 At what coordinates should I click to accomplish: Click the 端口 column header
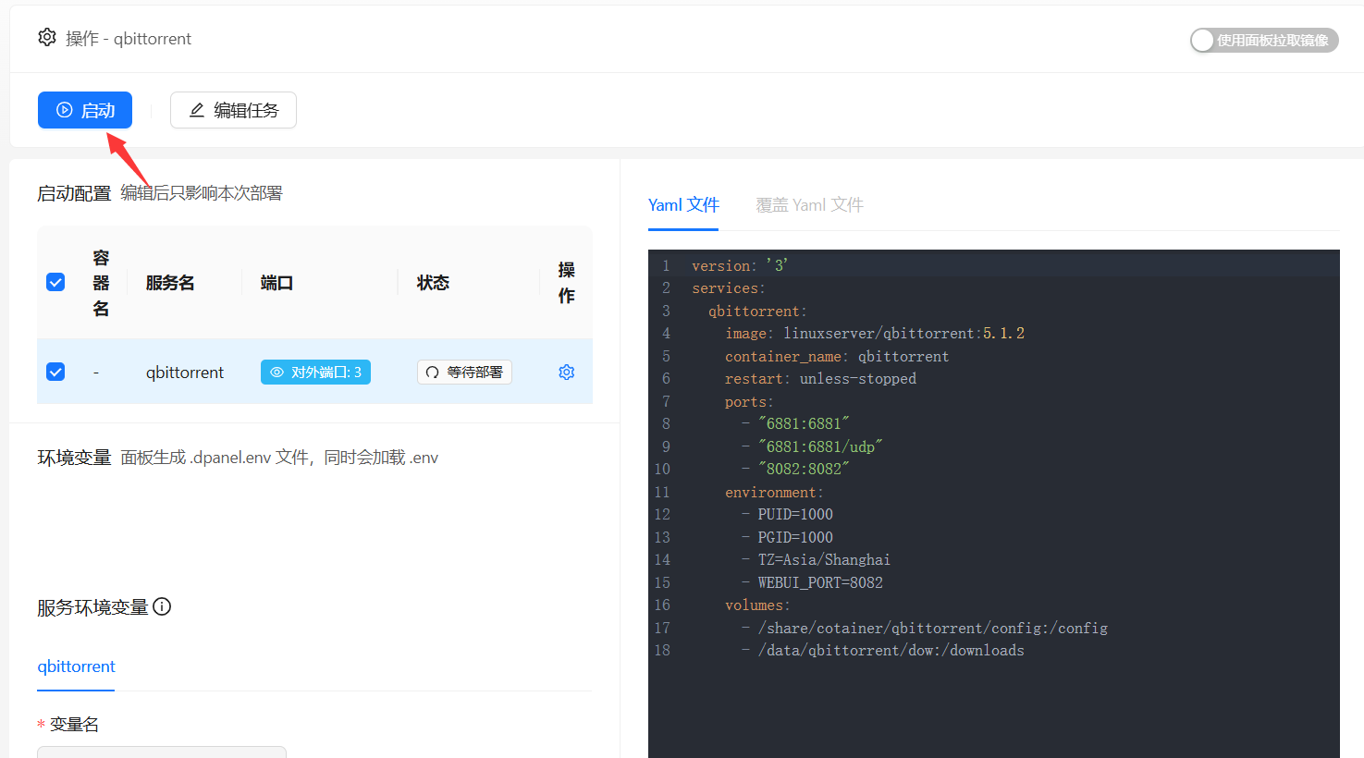tap(276, 282)
